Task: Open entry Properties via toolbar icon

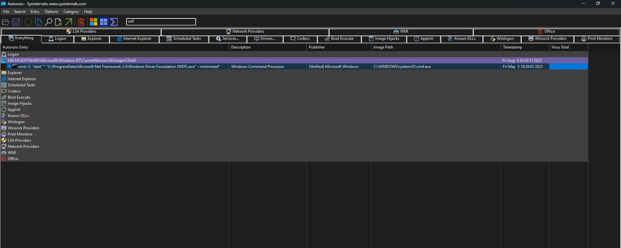Action: tap(58, 22)
